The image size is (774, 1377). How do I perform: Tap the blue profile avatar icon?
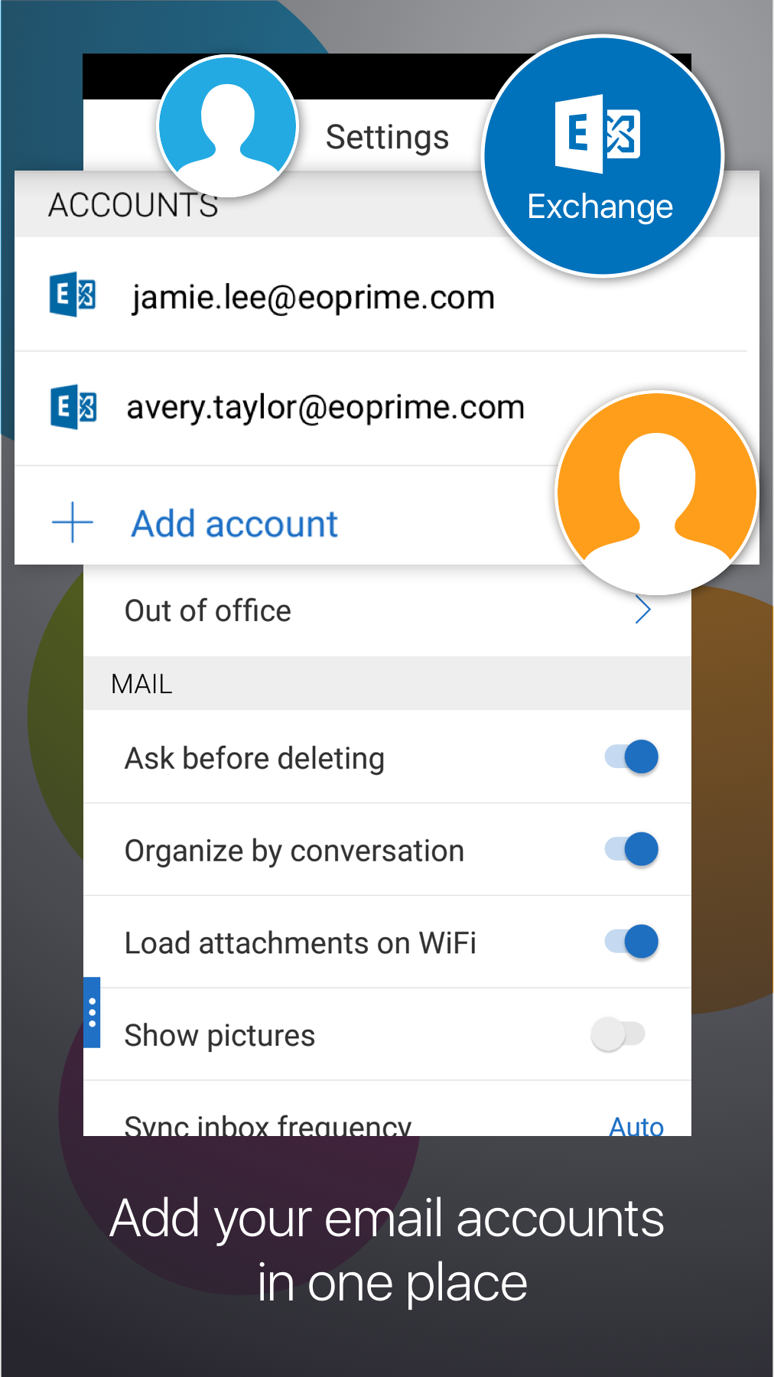pos(227,125)
